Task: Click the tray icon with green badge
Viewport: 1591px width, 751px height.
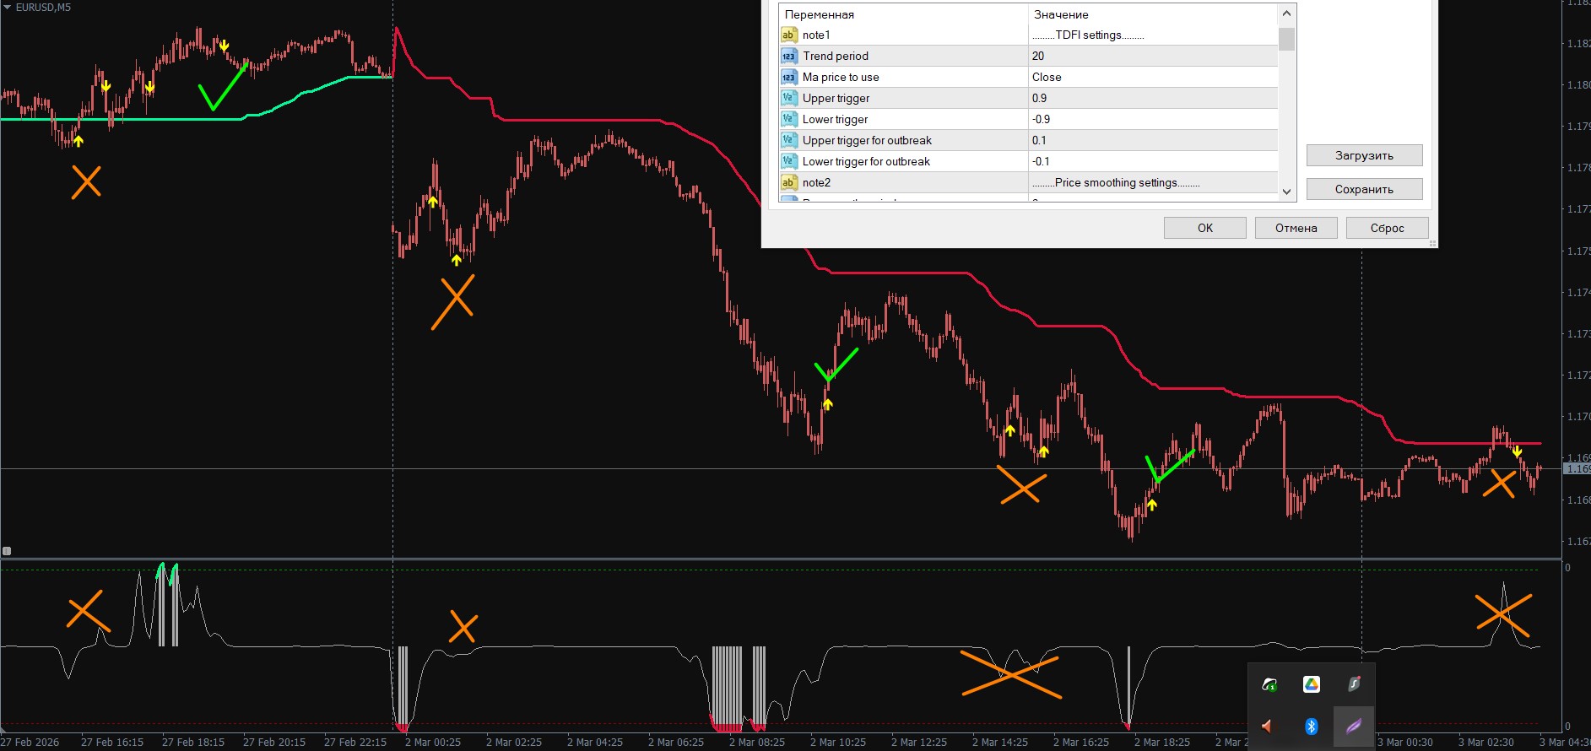Action: (x=1269, y=684)
